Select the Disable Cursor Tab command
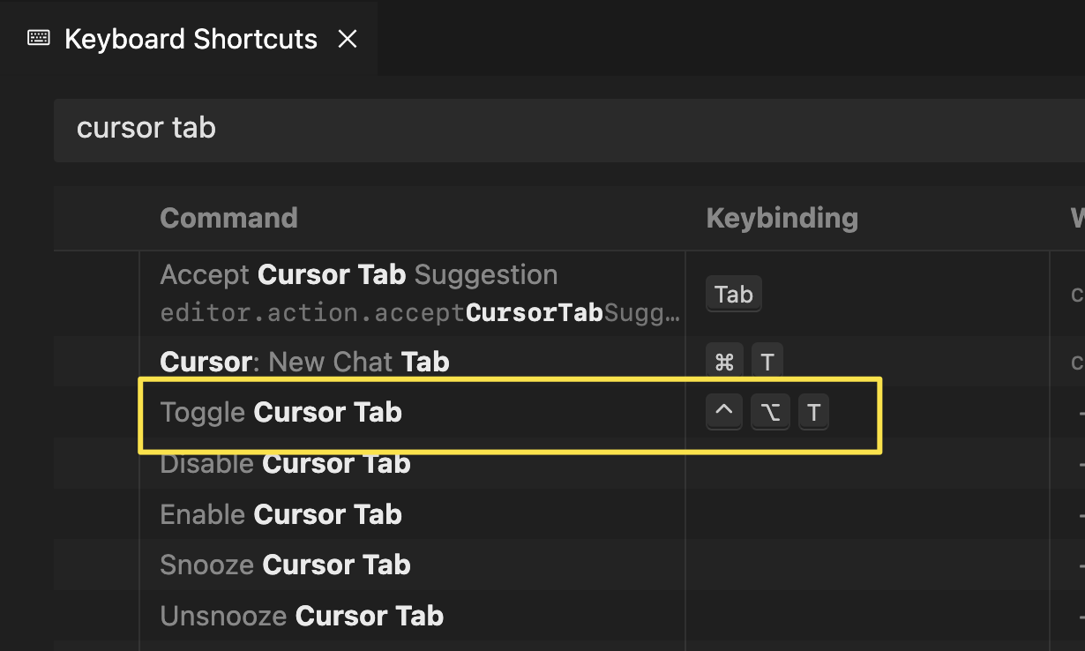The height and width of the screenshot is (651, 1085). pyautogui.click(x=285, y=463)
